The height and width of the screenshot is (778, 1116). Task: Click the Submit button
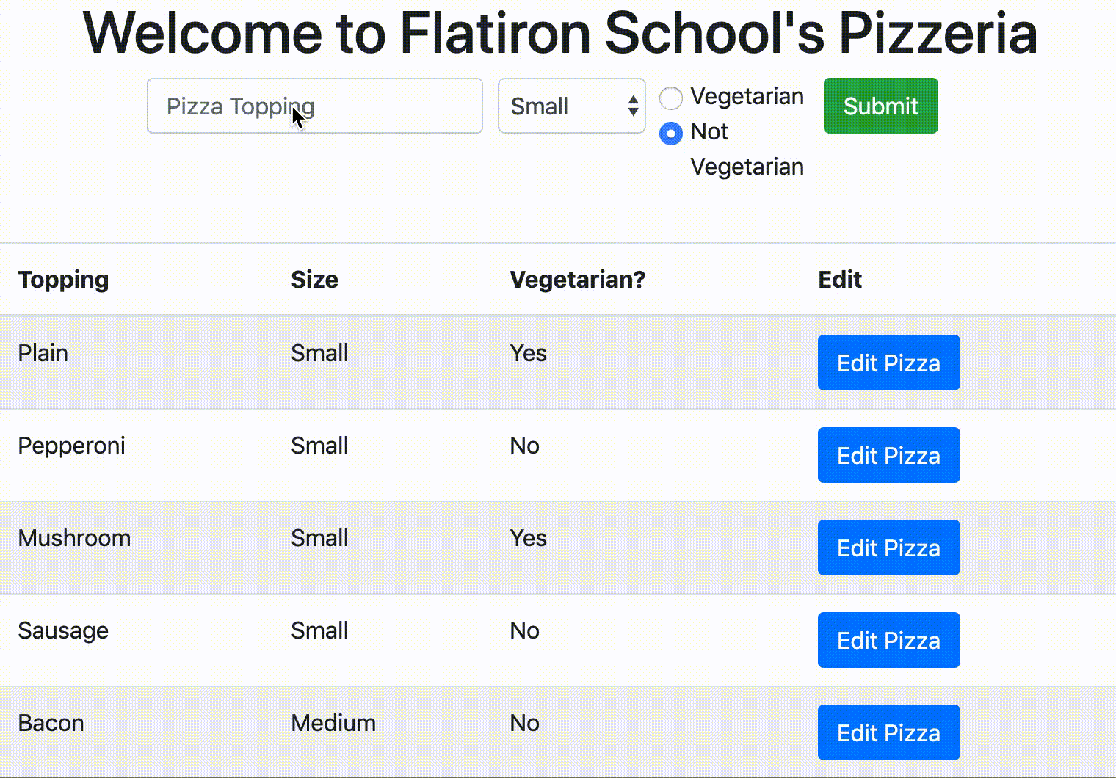pos(880,106)
